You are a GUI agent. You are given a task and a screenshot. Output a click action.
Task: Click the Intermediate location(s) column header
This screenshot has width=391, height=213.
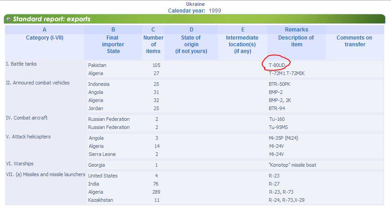[x=242, y=44]
